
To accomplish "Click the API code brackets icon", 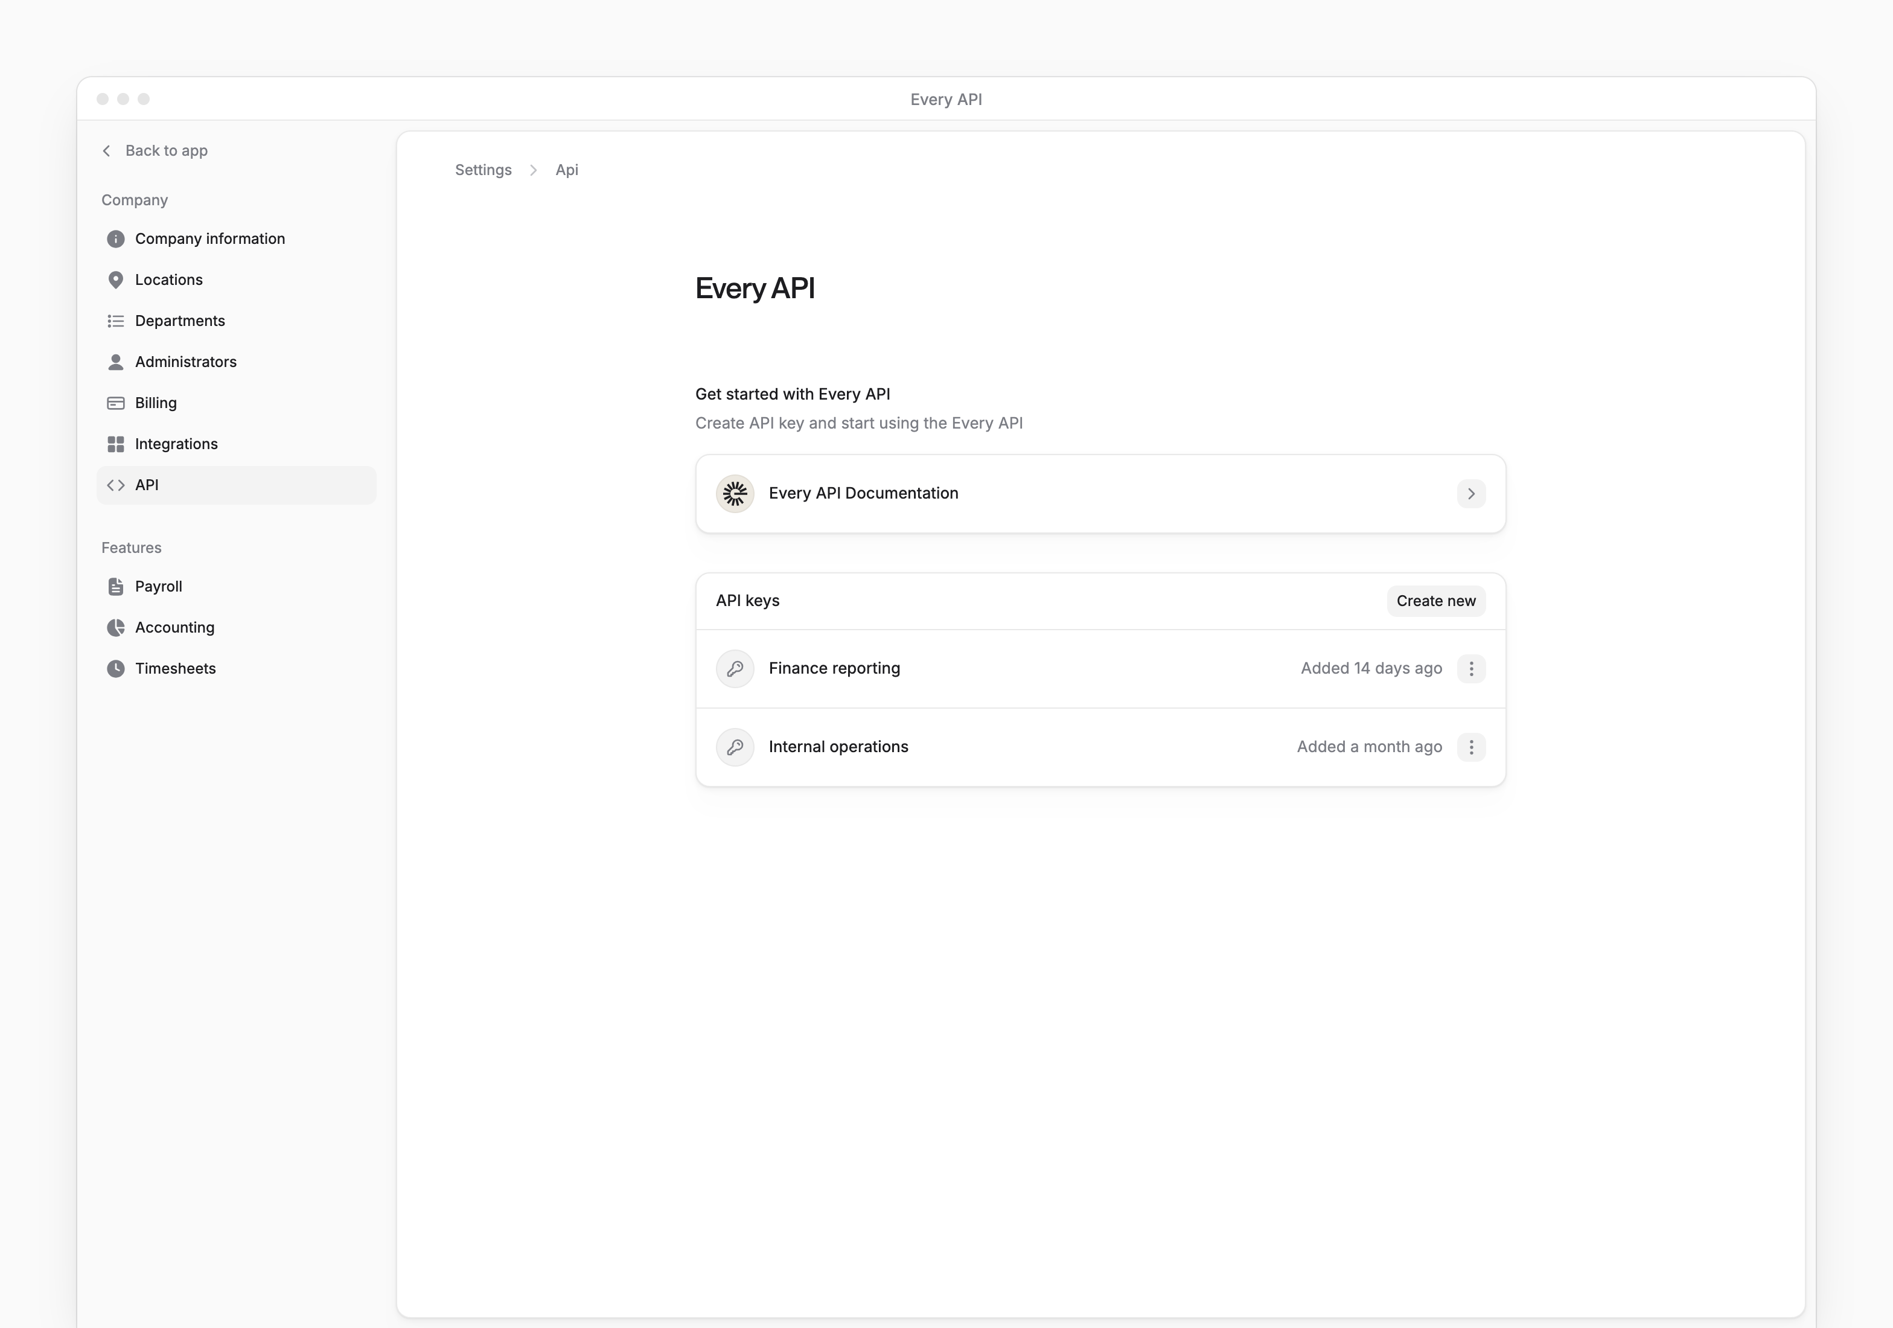I will (x=115, y=485).
